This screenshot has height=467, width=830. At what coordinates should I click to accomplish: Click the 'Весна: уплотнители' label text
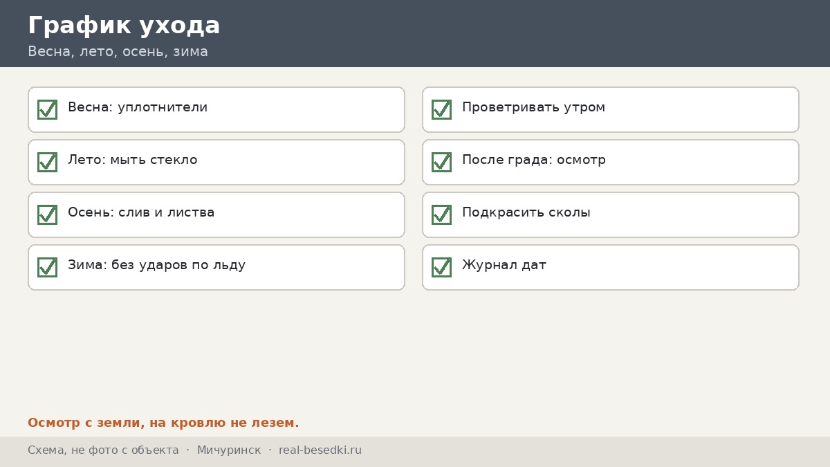pos(138,107)
